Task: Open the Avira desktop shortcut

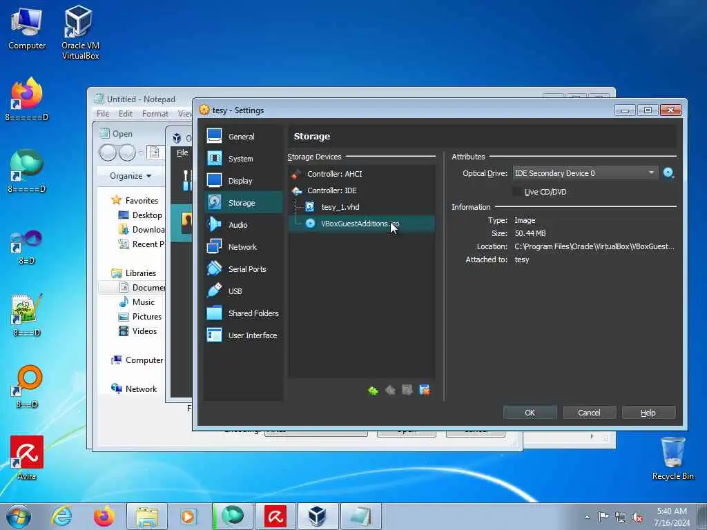Action: (x=27, y=458)
